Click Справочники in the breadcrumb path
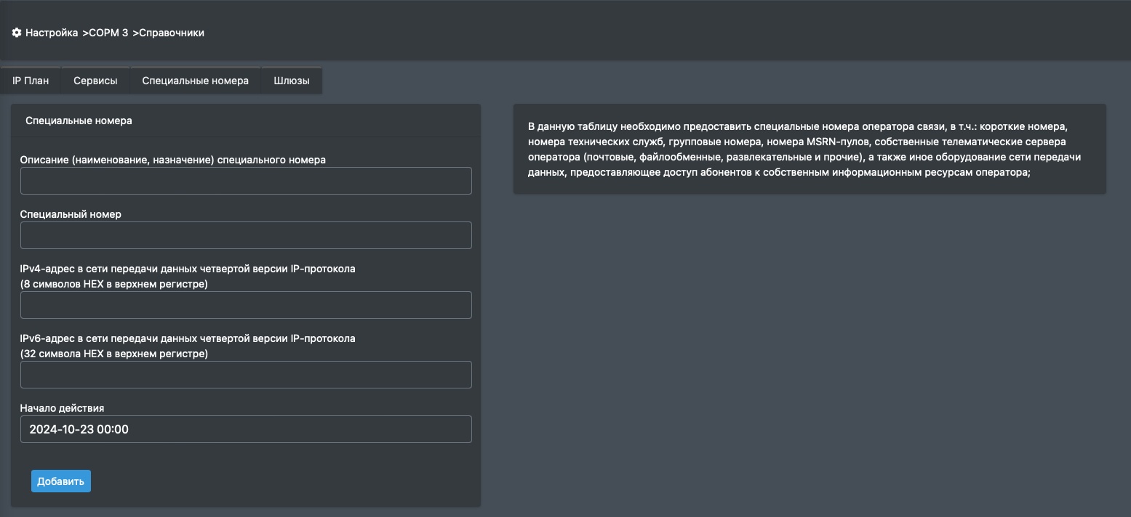 [x=171, y=33]
